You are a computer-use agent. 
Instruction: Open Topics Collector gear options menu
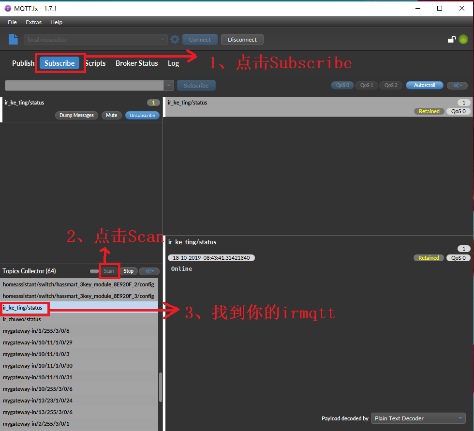pyautogui.click(x=149, y=271)
